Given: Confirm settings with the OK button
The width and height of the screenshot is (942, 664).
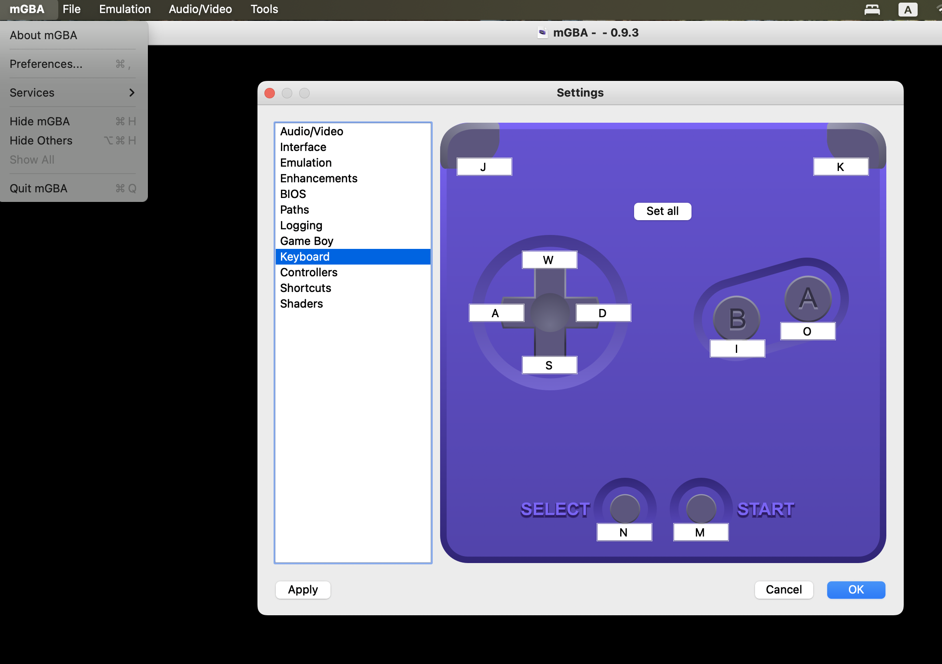Looking at the screenshot, I should pos(855,590).
